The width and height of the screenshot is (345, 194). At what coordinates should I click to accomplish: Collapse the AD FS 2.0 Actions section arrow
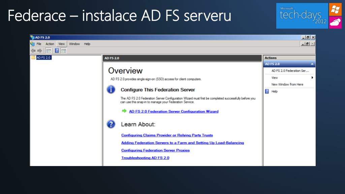point(312,64)
